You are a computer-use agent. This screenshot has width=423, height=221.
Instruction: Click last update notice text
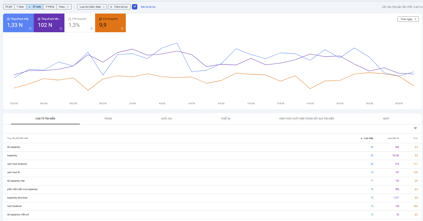click(402, 7)
